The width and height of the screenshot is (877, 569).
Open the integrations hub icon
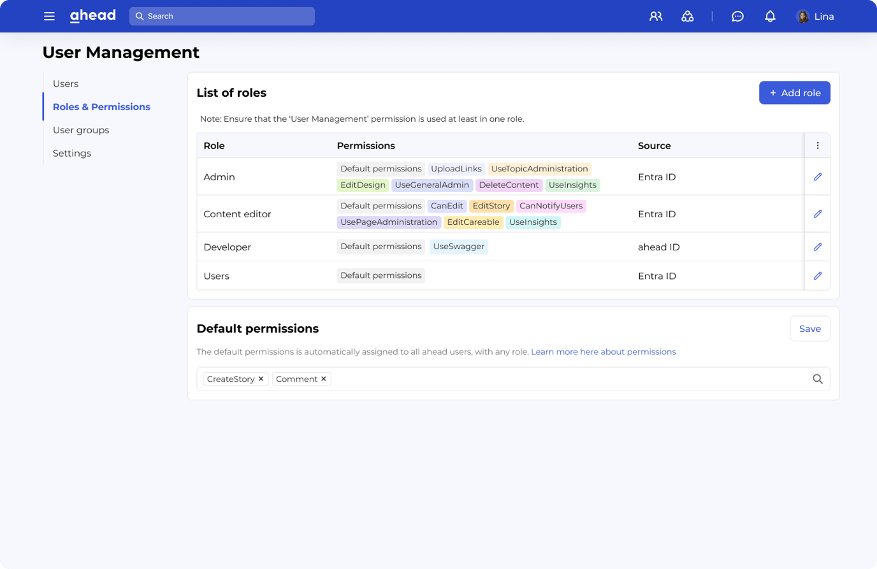[688, 16]
